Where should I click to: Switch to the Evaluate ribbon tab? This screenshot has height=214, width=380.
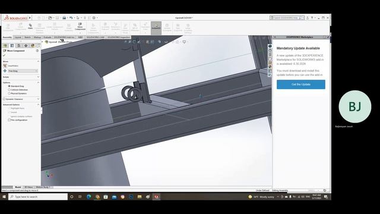[47, 37]
